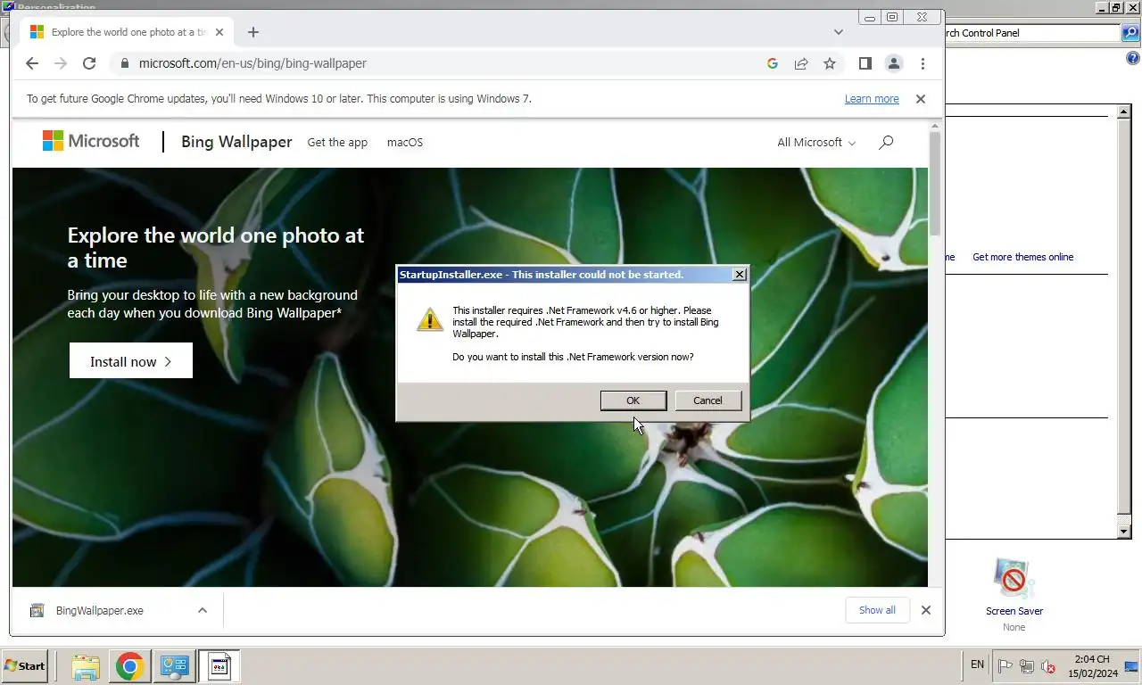Screen dimensions: 1142x685
Task: Open the macOS menu item
Action: tap(405, 143)
